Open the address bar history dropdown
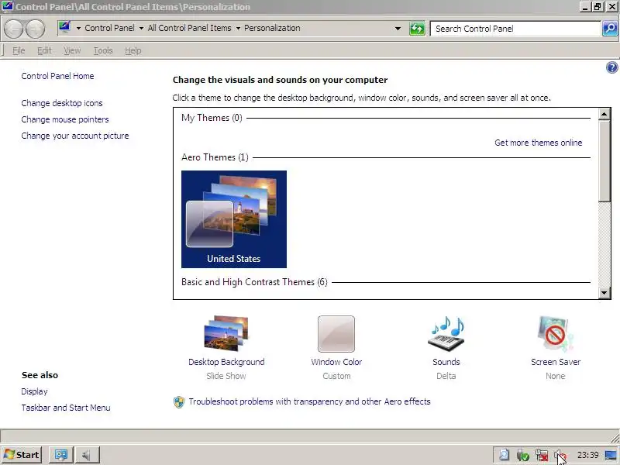 [x=398, y=29]
